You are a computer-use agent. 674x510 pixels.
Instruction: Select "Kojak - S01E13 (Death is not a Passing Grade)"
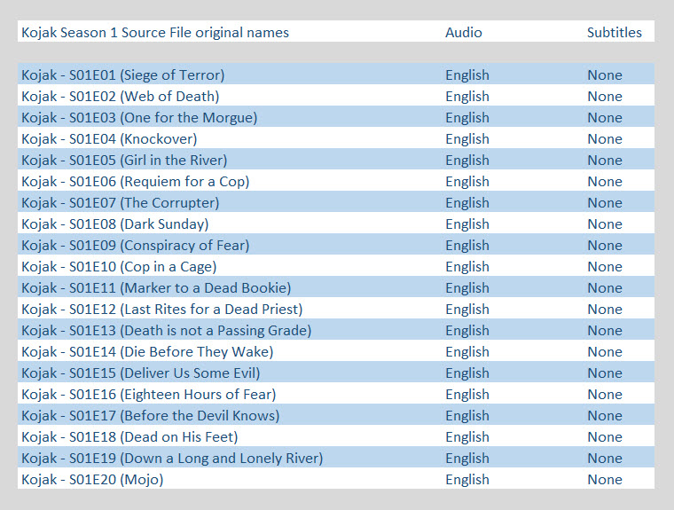click(167, 330)
